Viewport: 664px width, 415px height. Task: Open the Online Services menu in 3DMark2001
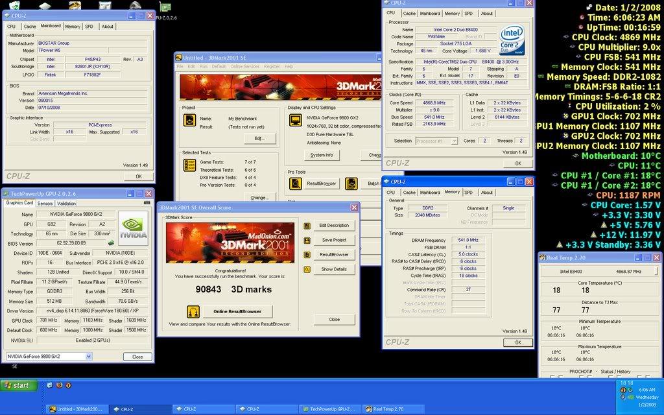pos(244,67)
